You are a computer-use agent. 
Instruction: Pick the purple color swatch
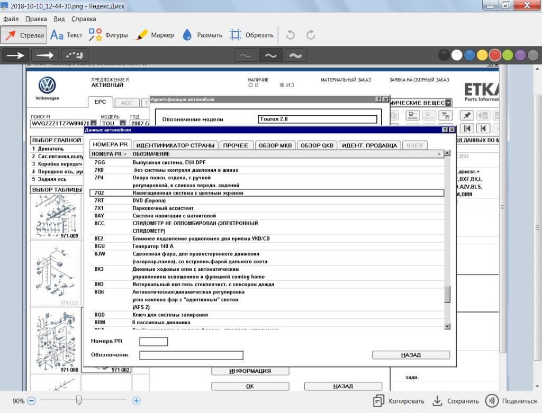pos(521,55)
